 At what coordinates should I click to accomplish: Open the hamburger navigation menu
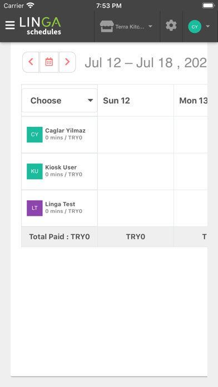[10, 26]
